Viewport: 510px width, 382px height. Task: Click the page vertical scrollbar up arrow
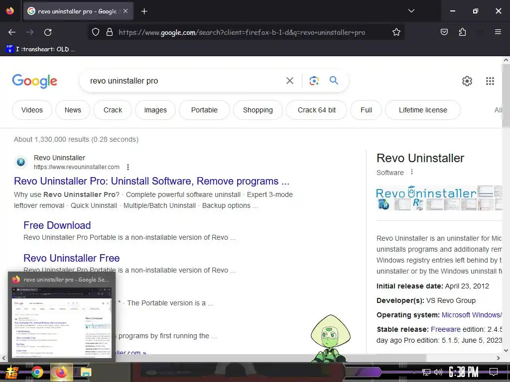(x=506, y=60)
